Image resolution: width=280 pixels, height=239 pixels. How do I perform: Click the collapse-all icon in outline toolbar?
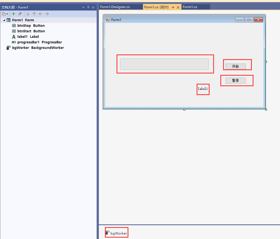click(20, 14)
